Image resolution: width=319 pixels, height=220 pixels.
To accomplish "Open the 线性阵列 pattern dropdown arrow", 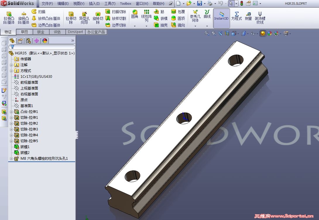I will click(x=147, y=26).
